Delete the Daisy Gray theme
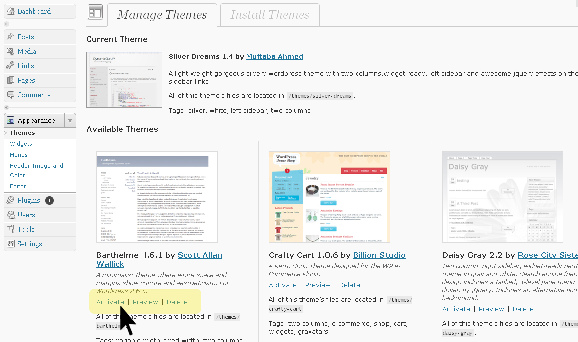The height and width of the screenshot is (342, 578). click(x=523, y=309)
